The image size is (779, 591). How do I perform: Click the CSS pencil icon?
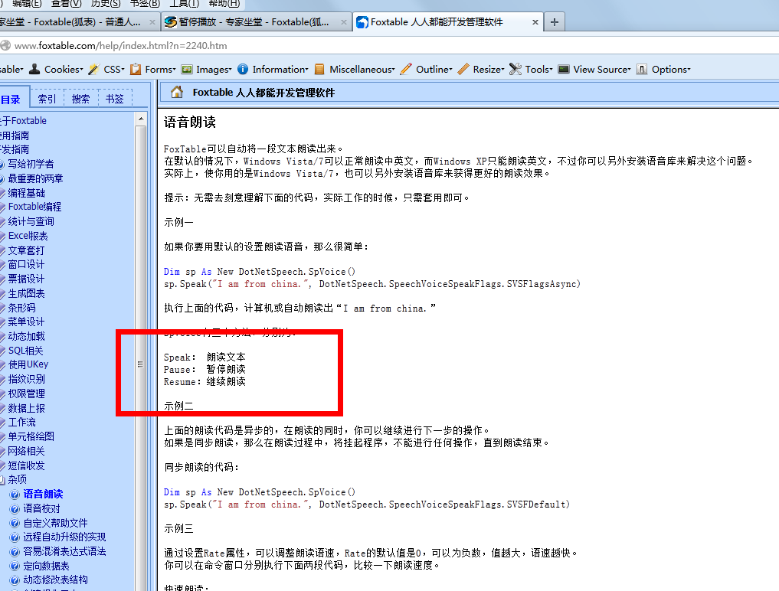(x=94, y=69)
